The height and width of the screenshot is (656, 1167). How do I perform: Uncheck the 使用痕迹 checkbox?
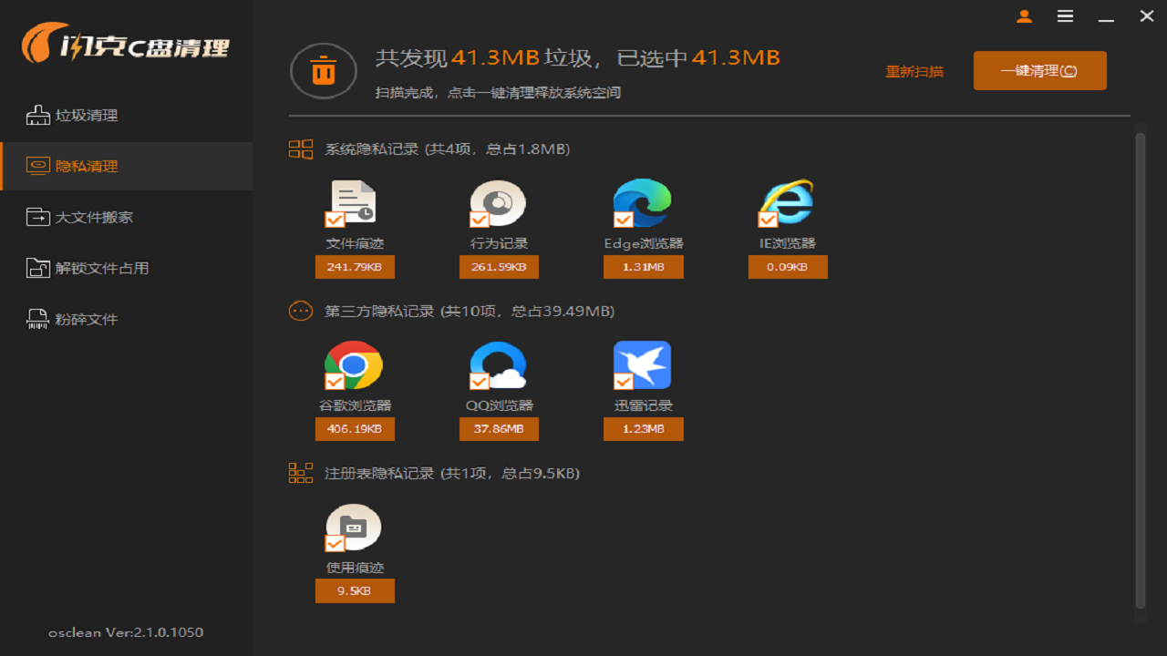(334, 543)
